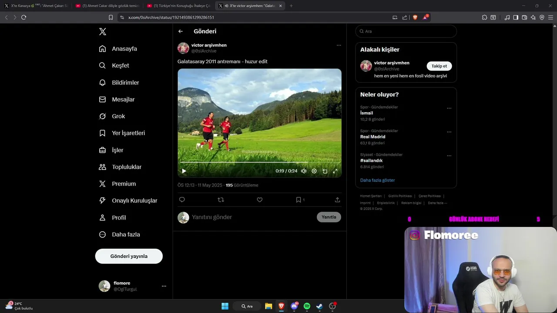557x313 pixels.
Task: Open the post author's name link
Action: (x=209, y=45)
